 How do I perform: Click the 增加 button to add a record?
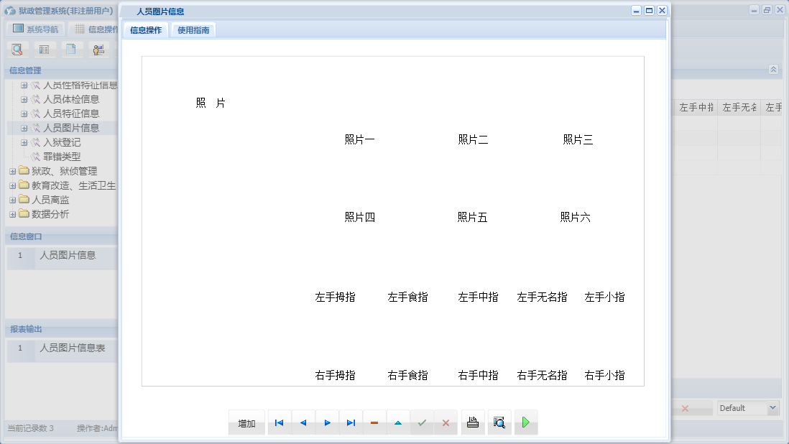[x=246, y=422]
